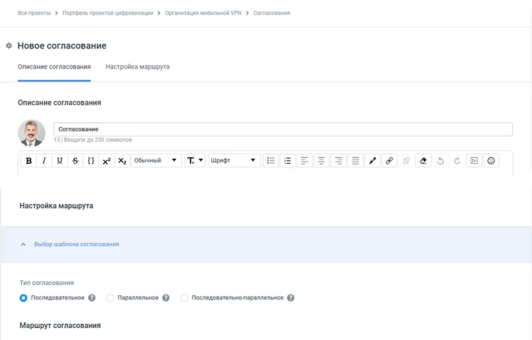This screenshot has height=340, width=532.
Task: Go to Все проекты breadcrumb
Action: click(34, 13)
